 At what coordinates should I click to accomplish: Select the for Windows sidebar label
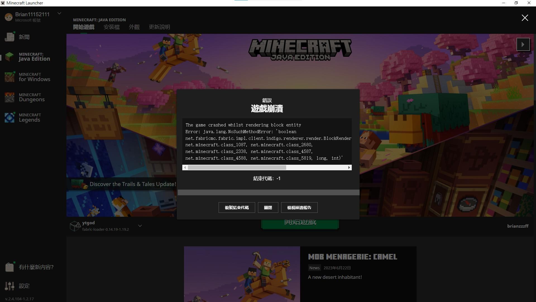point(35,79)
